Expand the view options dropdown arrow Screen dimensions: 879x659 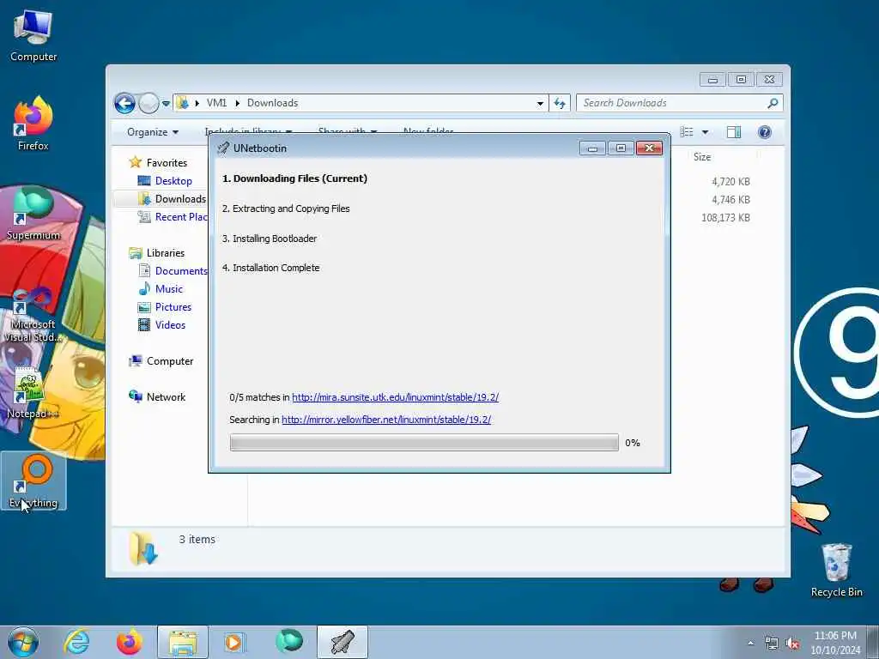pos(706,132)
